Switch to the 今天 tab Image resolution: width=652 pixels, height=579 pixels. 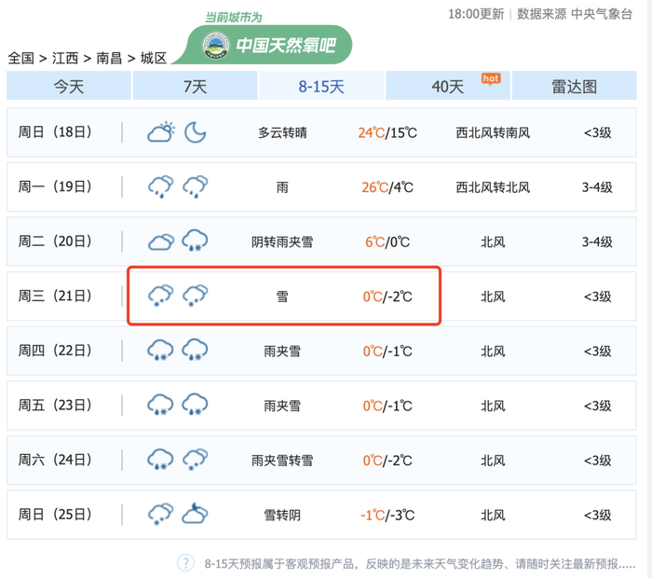click(x=69, y=87)
